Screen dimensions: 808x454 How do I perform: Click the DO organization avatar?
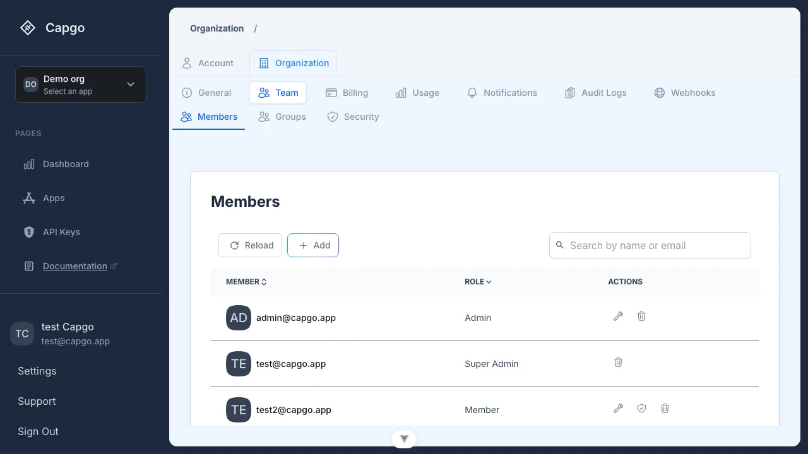tap(31, 84)
